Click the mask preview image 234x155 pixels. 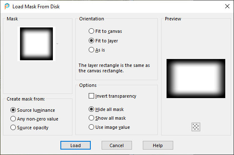click(196, 79)
